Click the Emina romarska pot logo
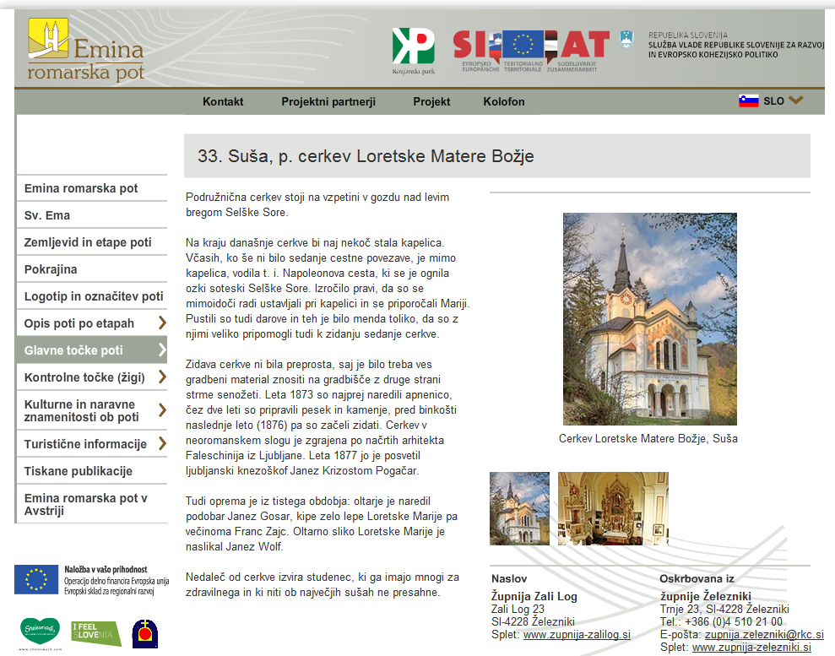Viewport: 835px width, 656px height. (x=85, y=50)
